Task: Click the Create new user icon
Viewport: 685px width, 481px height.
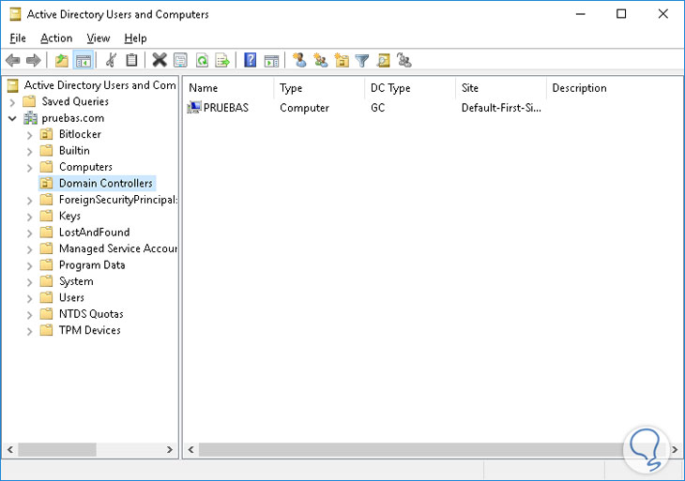Action: [299, 61]
